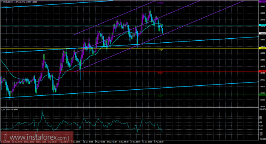
Task: Select the green price label on axis
Action: (262, 95)
